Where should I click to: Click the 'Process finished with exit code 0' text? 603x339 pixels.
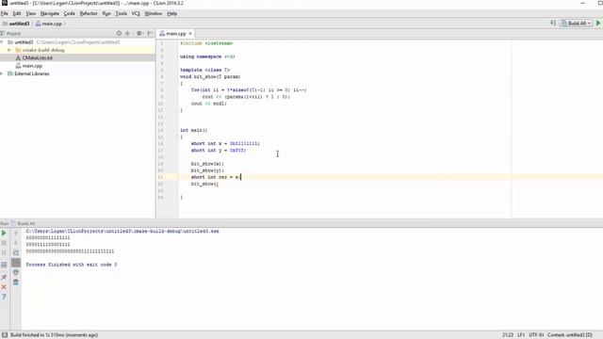(72, 265)
